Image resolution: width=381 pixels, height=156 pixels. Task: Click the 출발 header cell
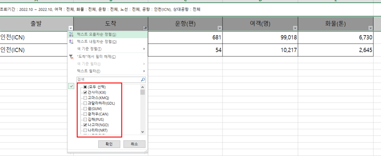36,24
